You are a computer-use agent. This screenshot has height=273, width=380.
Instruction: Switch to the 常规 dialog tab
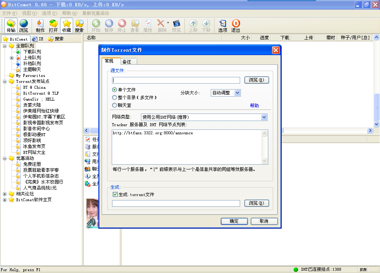111,61
